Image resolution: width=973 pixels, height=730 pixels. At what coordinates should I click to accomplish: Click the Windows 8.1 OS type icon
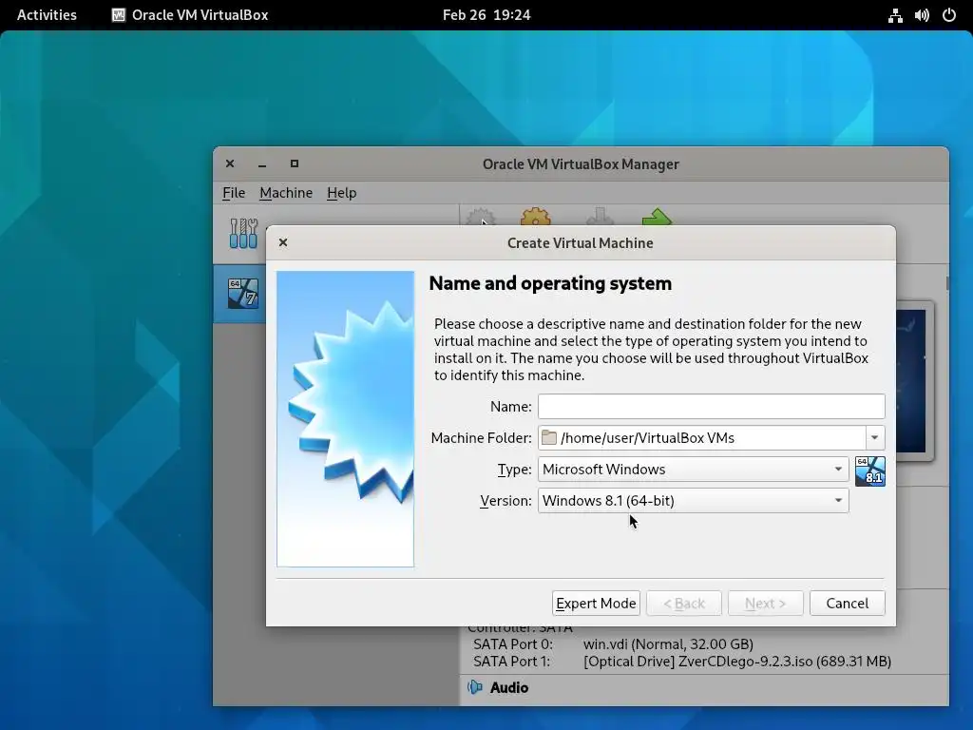(870, 471)
